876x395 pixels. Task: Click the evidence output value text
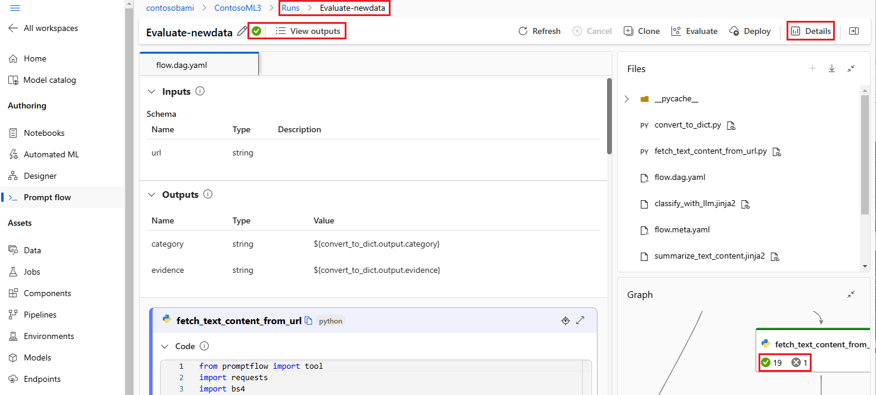[377, 270]
